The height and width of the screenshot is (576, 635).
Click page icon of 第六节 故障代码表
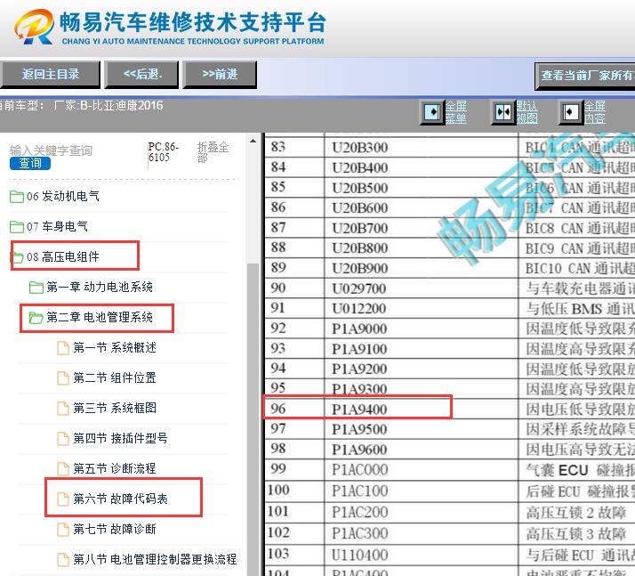tap(63, 499)
